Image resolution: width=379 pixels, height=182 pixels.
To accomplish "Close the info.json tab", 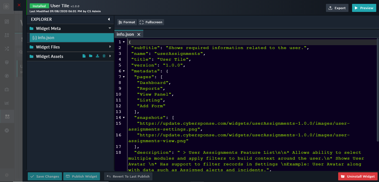I will tap(139, 34).
